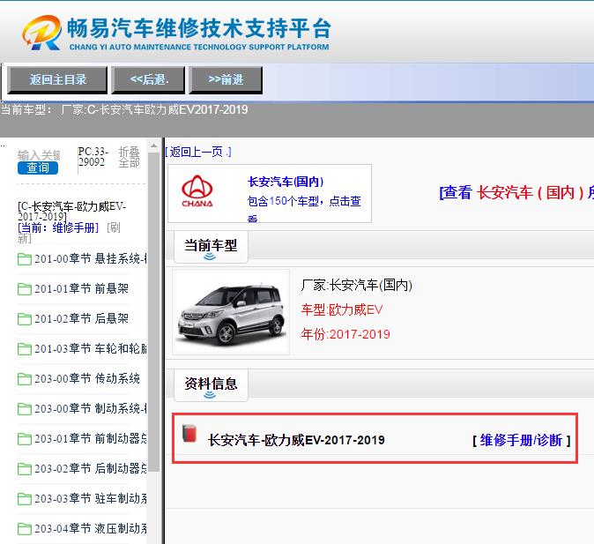The width and height of the screenshot is (594, 544).
Task: Click the 欧力威EV car thumbnail
Action: [x=231, y=312]
